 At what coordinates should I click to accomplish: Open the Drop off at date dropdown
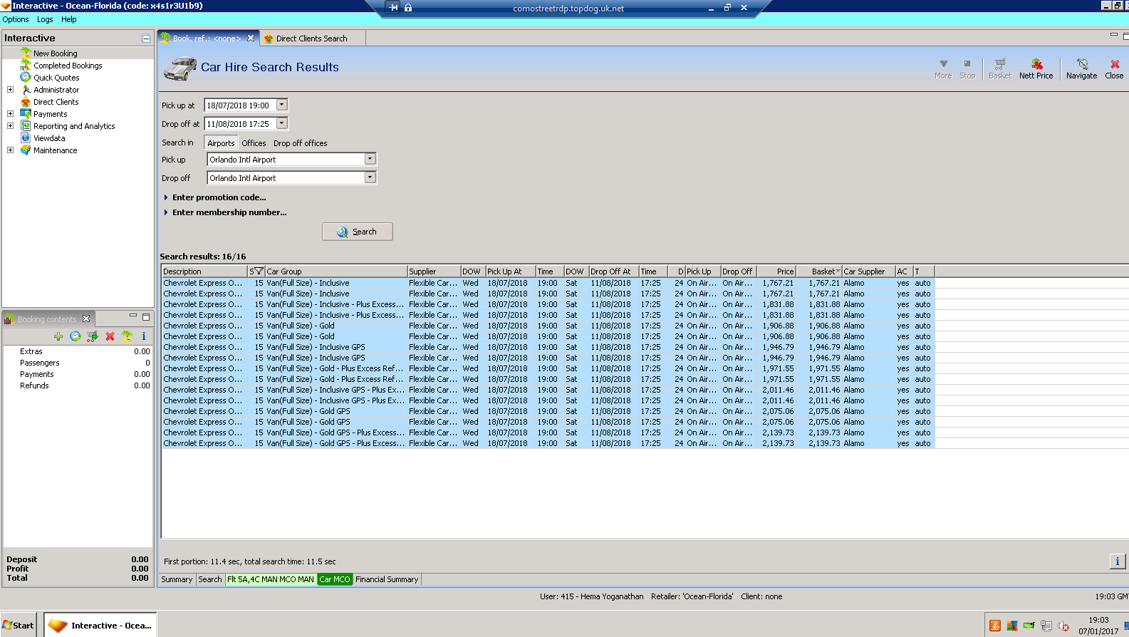282,123
